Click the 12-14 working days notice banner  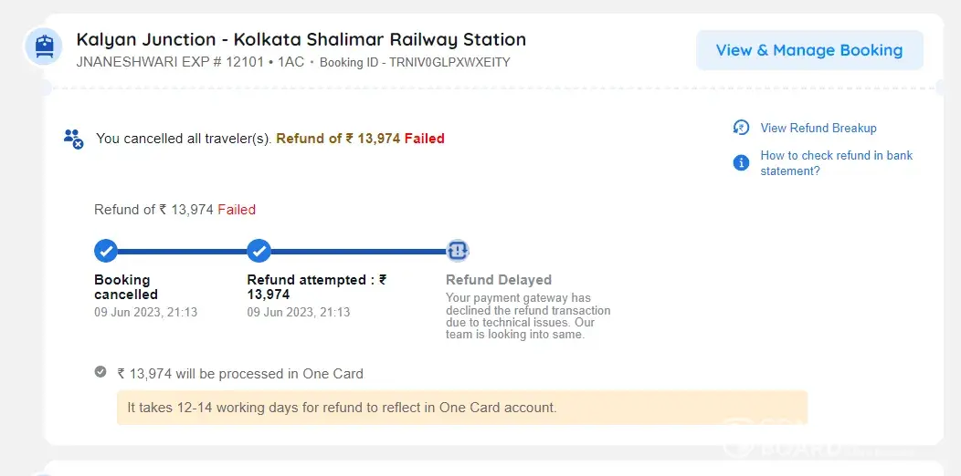461,408
